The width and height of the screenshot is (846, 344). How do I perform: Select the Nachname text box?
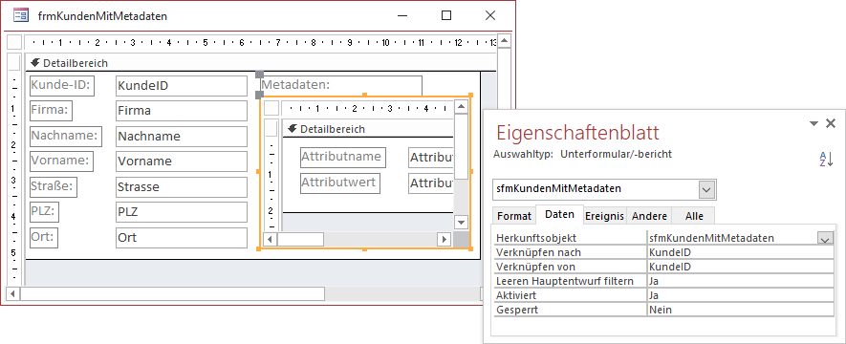coord(182,137)
